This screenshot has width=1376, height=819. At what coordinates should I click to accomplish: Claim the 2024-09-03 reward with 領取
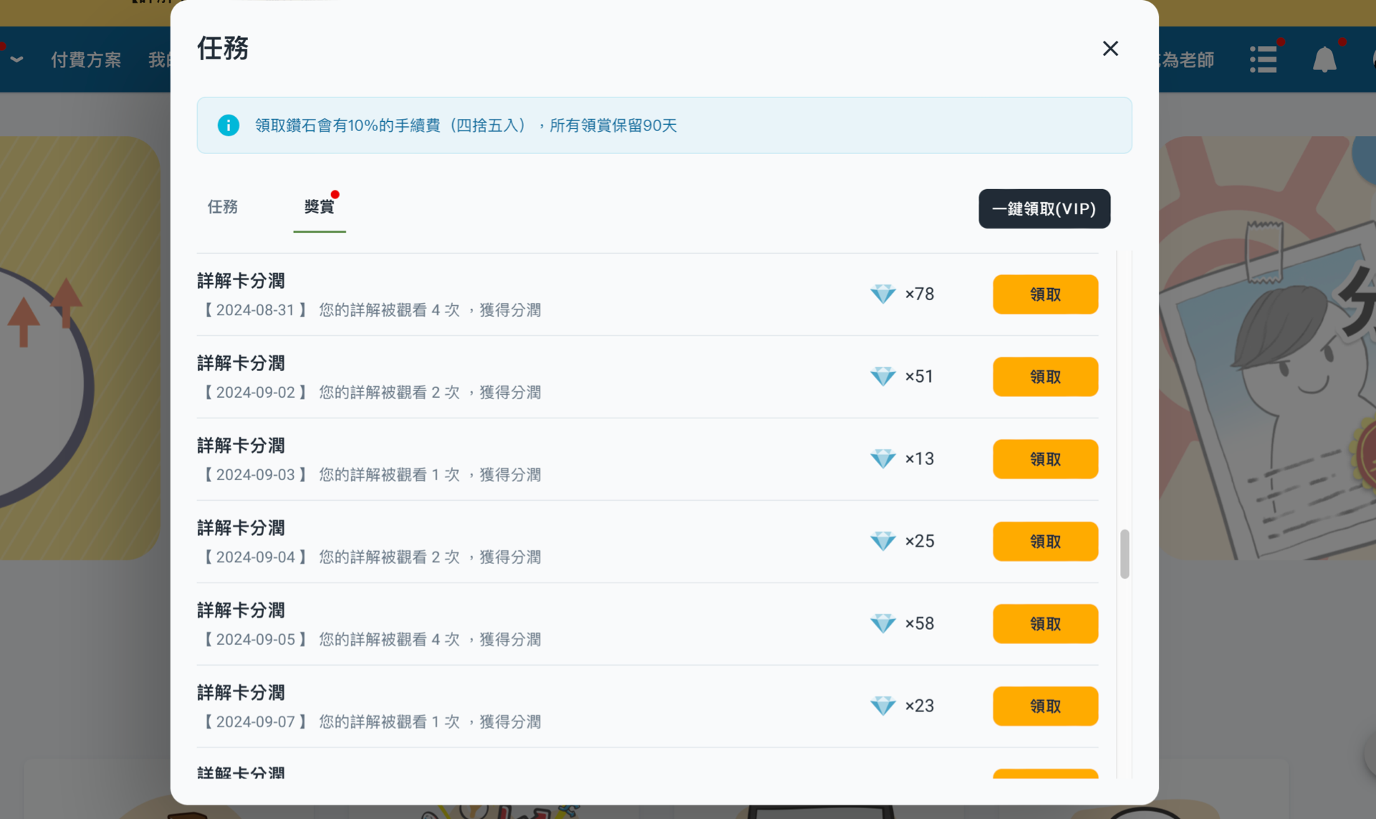coord(1044,459)
